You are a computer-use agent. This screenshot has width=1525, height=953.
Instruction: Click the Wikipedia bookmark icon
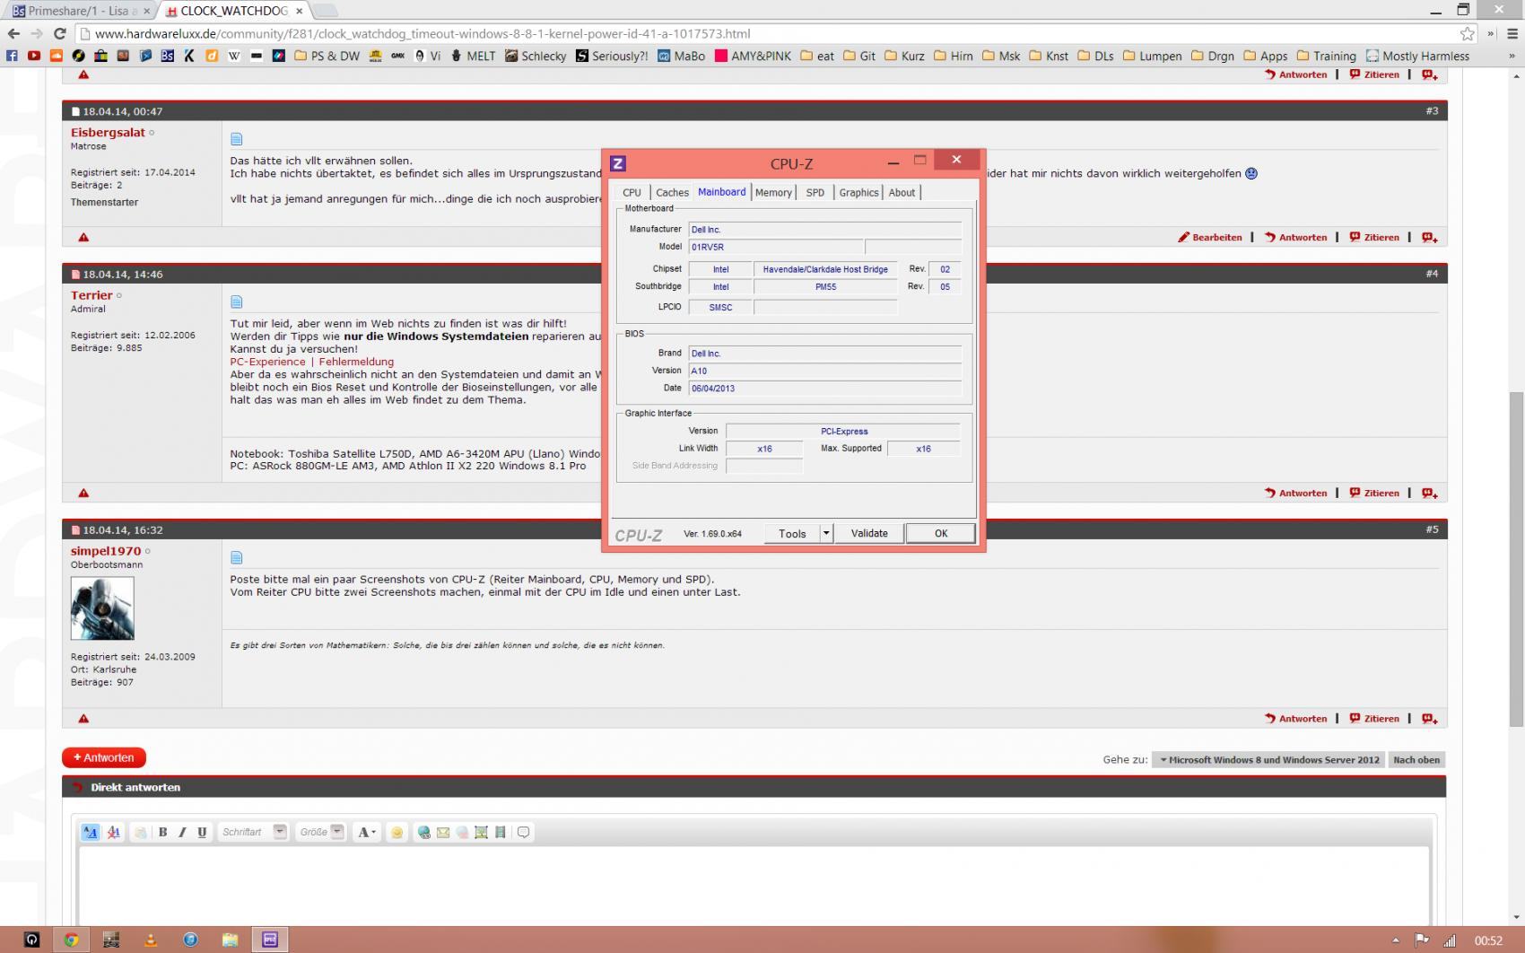(x=234, y=56)
